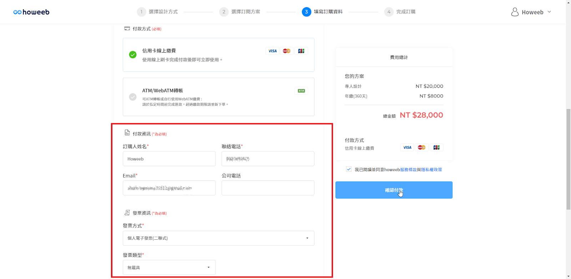Click the step 1 number circle
This screenshot has width=571, height=279.
tap(141, 12)
